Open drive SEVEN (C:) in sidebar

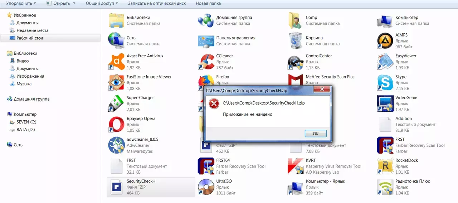[x=26, y=122]
